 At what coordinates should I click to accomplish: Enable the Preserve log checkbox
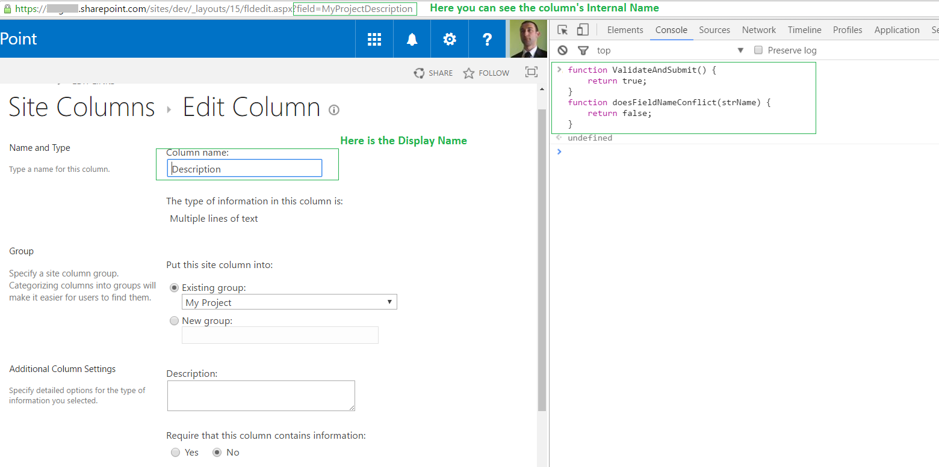pos(758,50)
